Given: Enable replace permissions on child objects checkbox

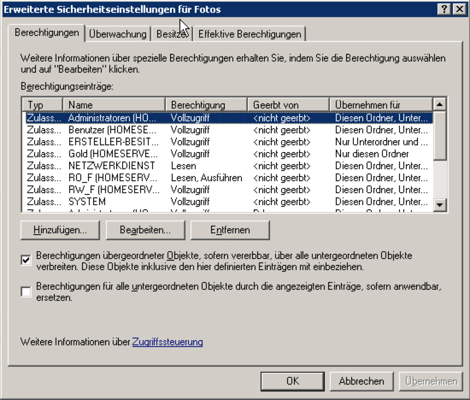Looking at the screenshot, I should (26, 292).
